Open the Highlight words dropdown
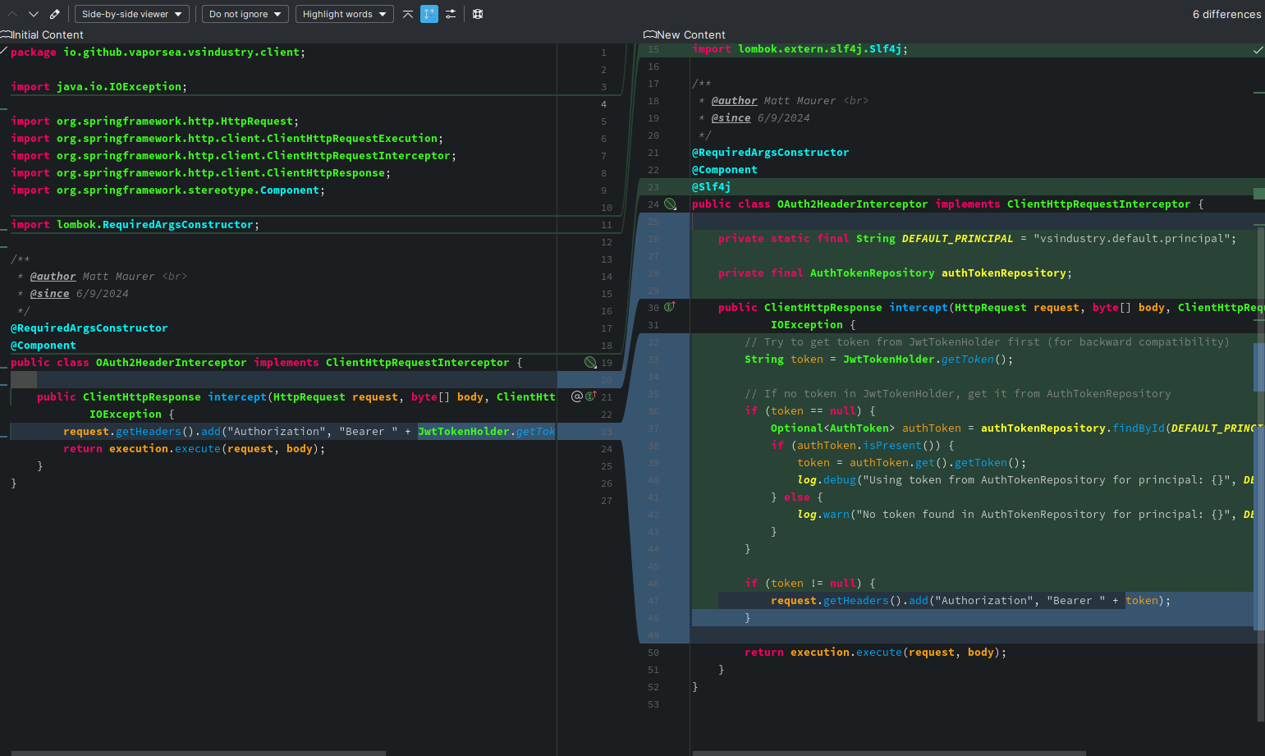The height and width of the screenshot is (756, 1265). [x=344, y=14]
